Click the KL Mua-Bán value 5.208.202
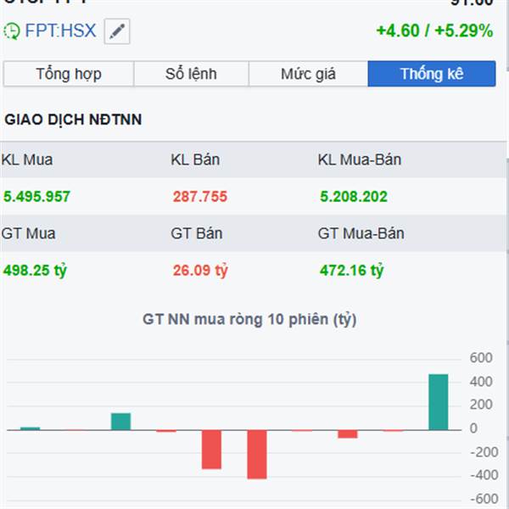The height and width of the screenshot is (509, 509). click(354, 197)
